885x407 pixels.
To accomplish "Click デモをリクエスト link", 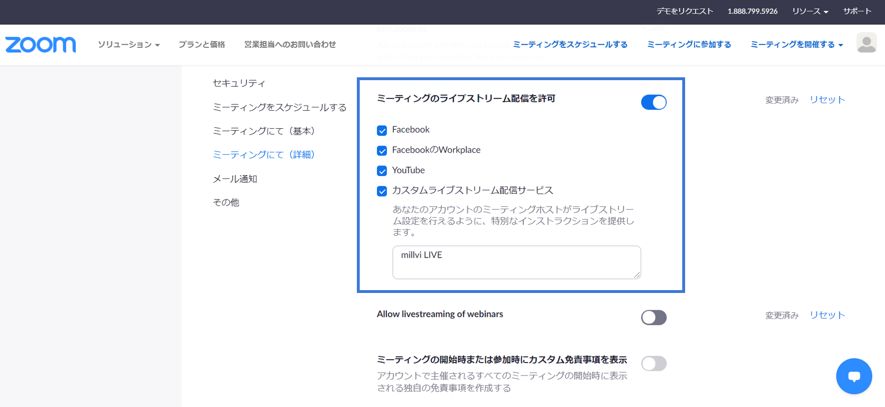I will [x=685, y=11].
